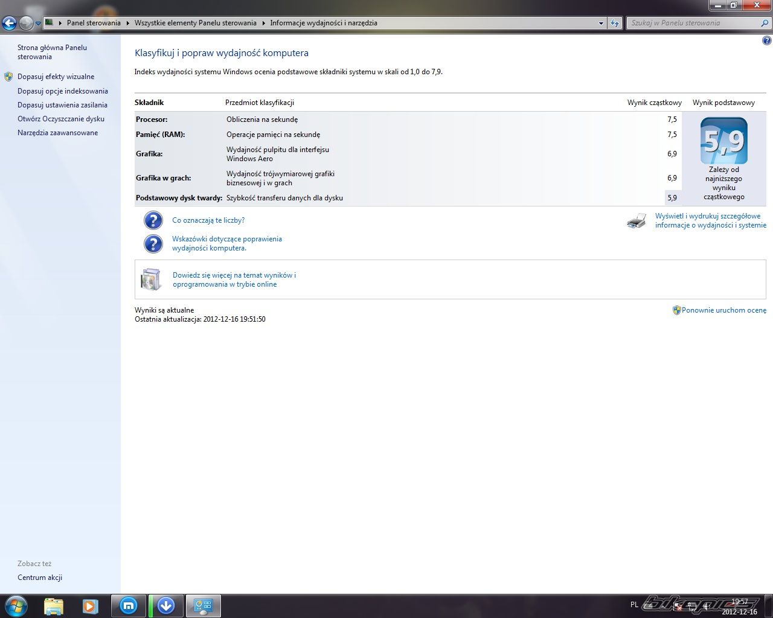This screenshot has height=618, width=773.
Task: Open the media player taskbar icon
Action: point(90,605)
